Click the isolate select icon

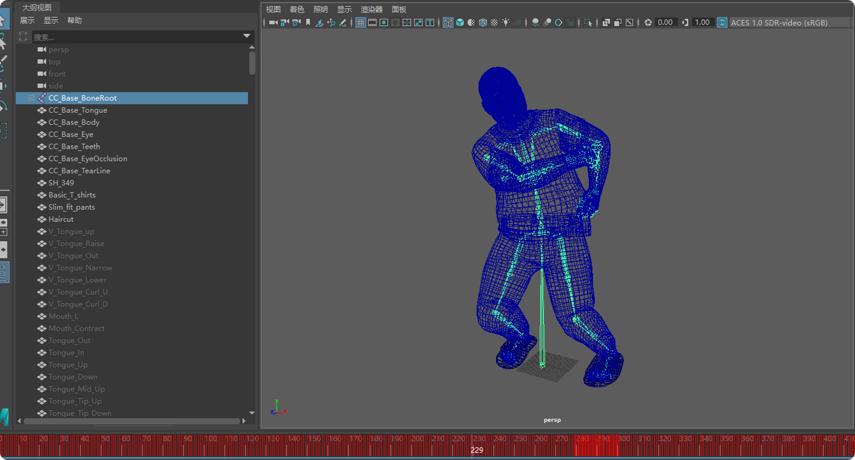click(588, 23)
